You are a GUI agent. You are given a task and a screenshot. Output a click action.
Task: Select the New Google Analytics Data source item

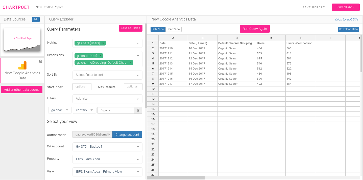22,70
